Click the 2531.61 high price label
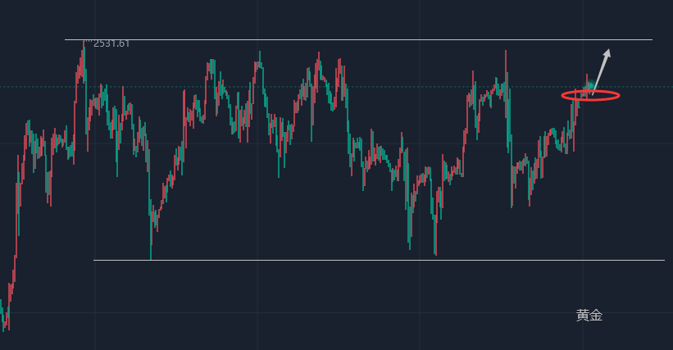 (111, 43)
